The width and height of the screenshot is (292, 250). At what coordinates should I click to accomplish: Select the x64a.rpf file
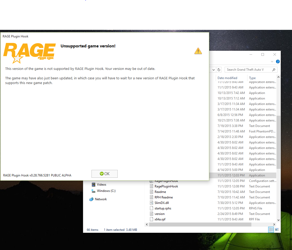[160, 219]
